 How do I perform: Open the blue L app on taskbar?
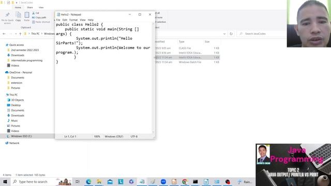pyautogui.click(x=121, y=181)
